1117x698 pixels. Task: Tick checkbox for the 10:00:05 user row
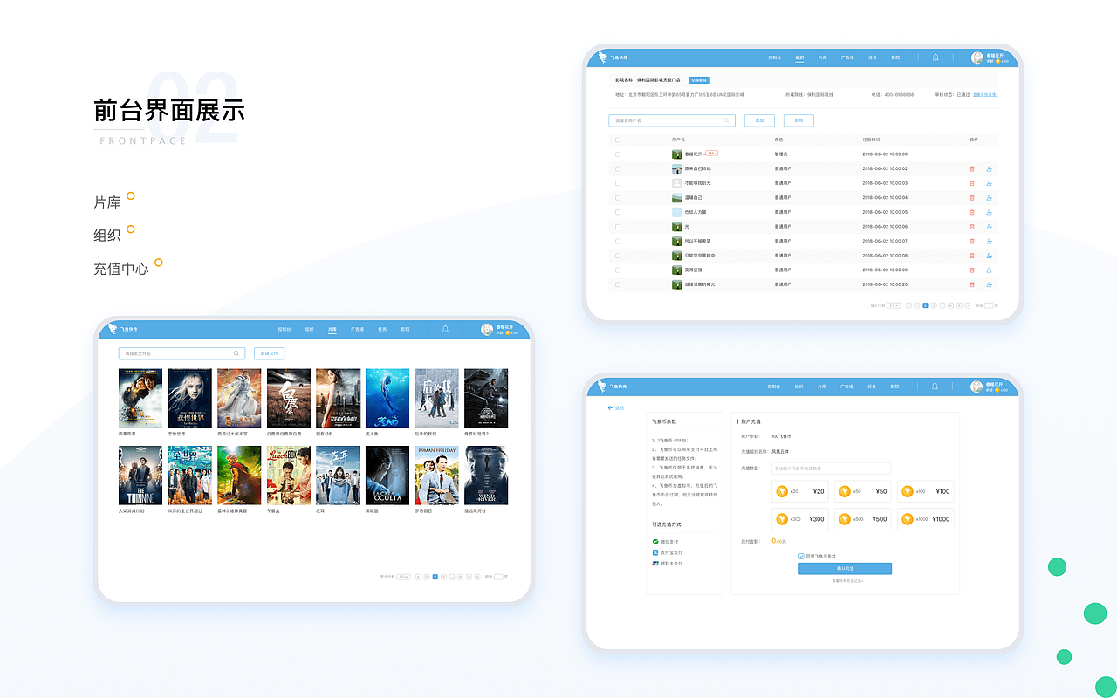[x=618, y=212]
